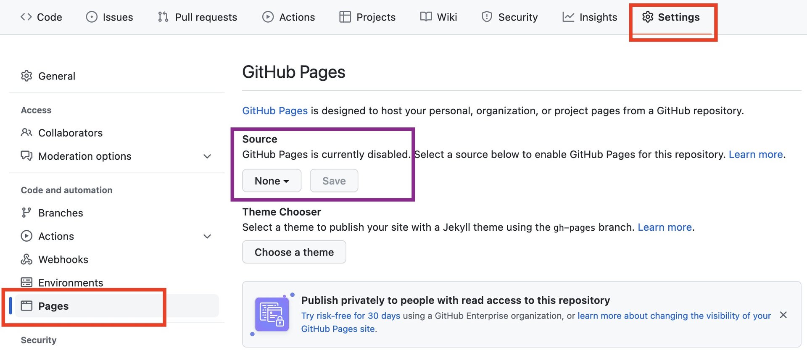Click the Moderation options speech-bubble icon

click(26, 156)
